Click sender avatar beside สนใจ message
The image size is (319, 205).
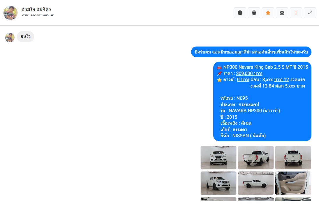pyautogui.click(x=10, y=37)
